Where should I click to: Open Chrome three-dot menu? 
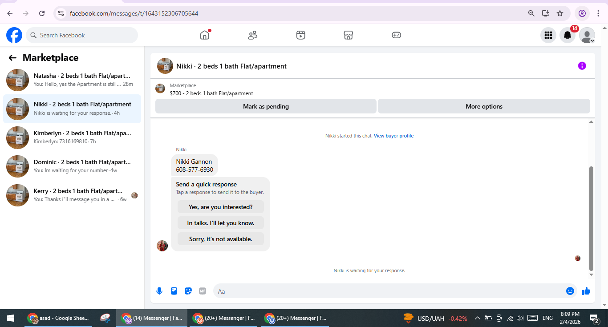[598, 13]
